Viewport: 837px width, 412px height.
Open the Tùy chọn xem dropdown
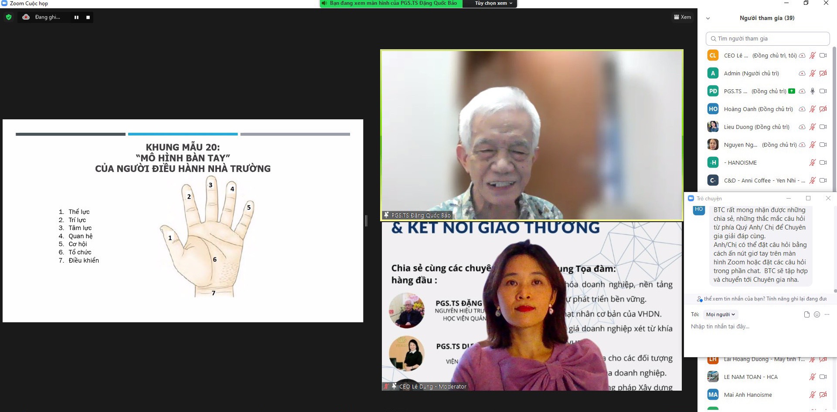pyautogui.click(x=493, y=3)
